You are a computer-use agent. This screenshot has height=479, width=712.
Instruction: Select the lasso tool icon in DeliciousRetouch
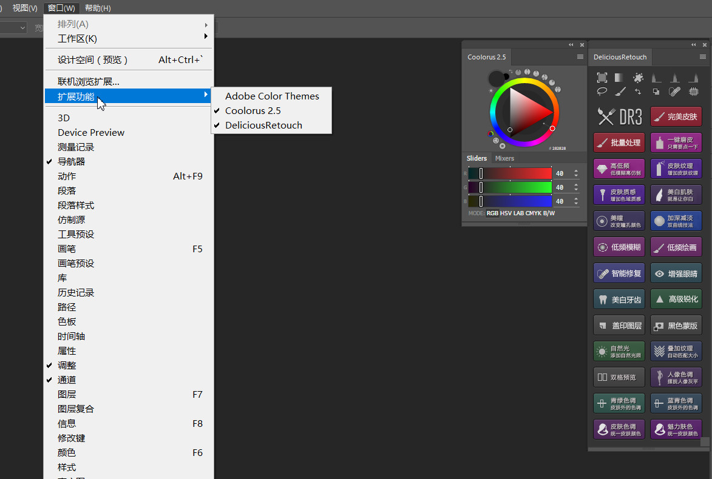(x=602, y=92)
